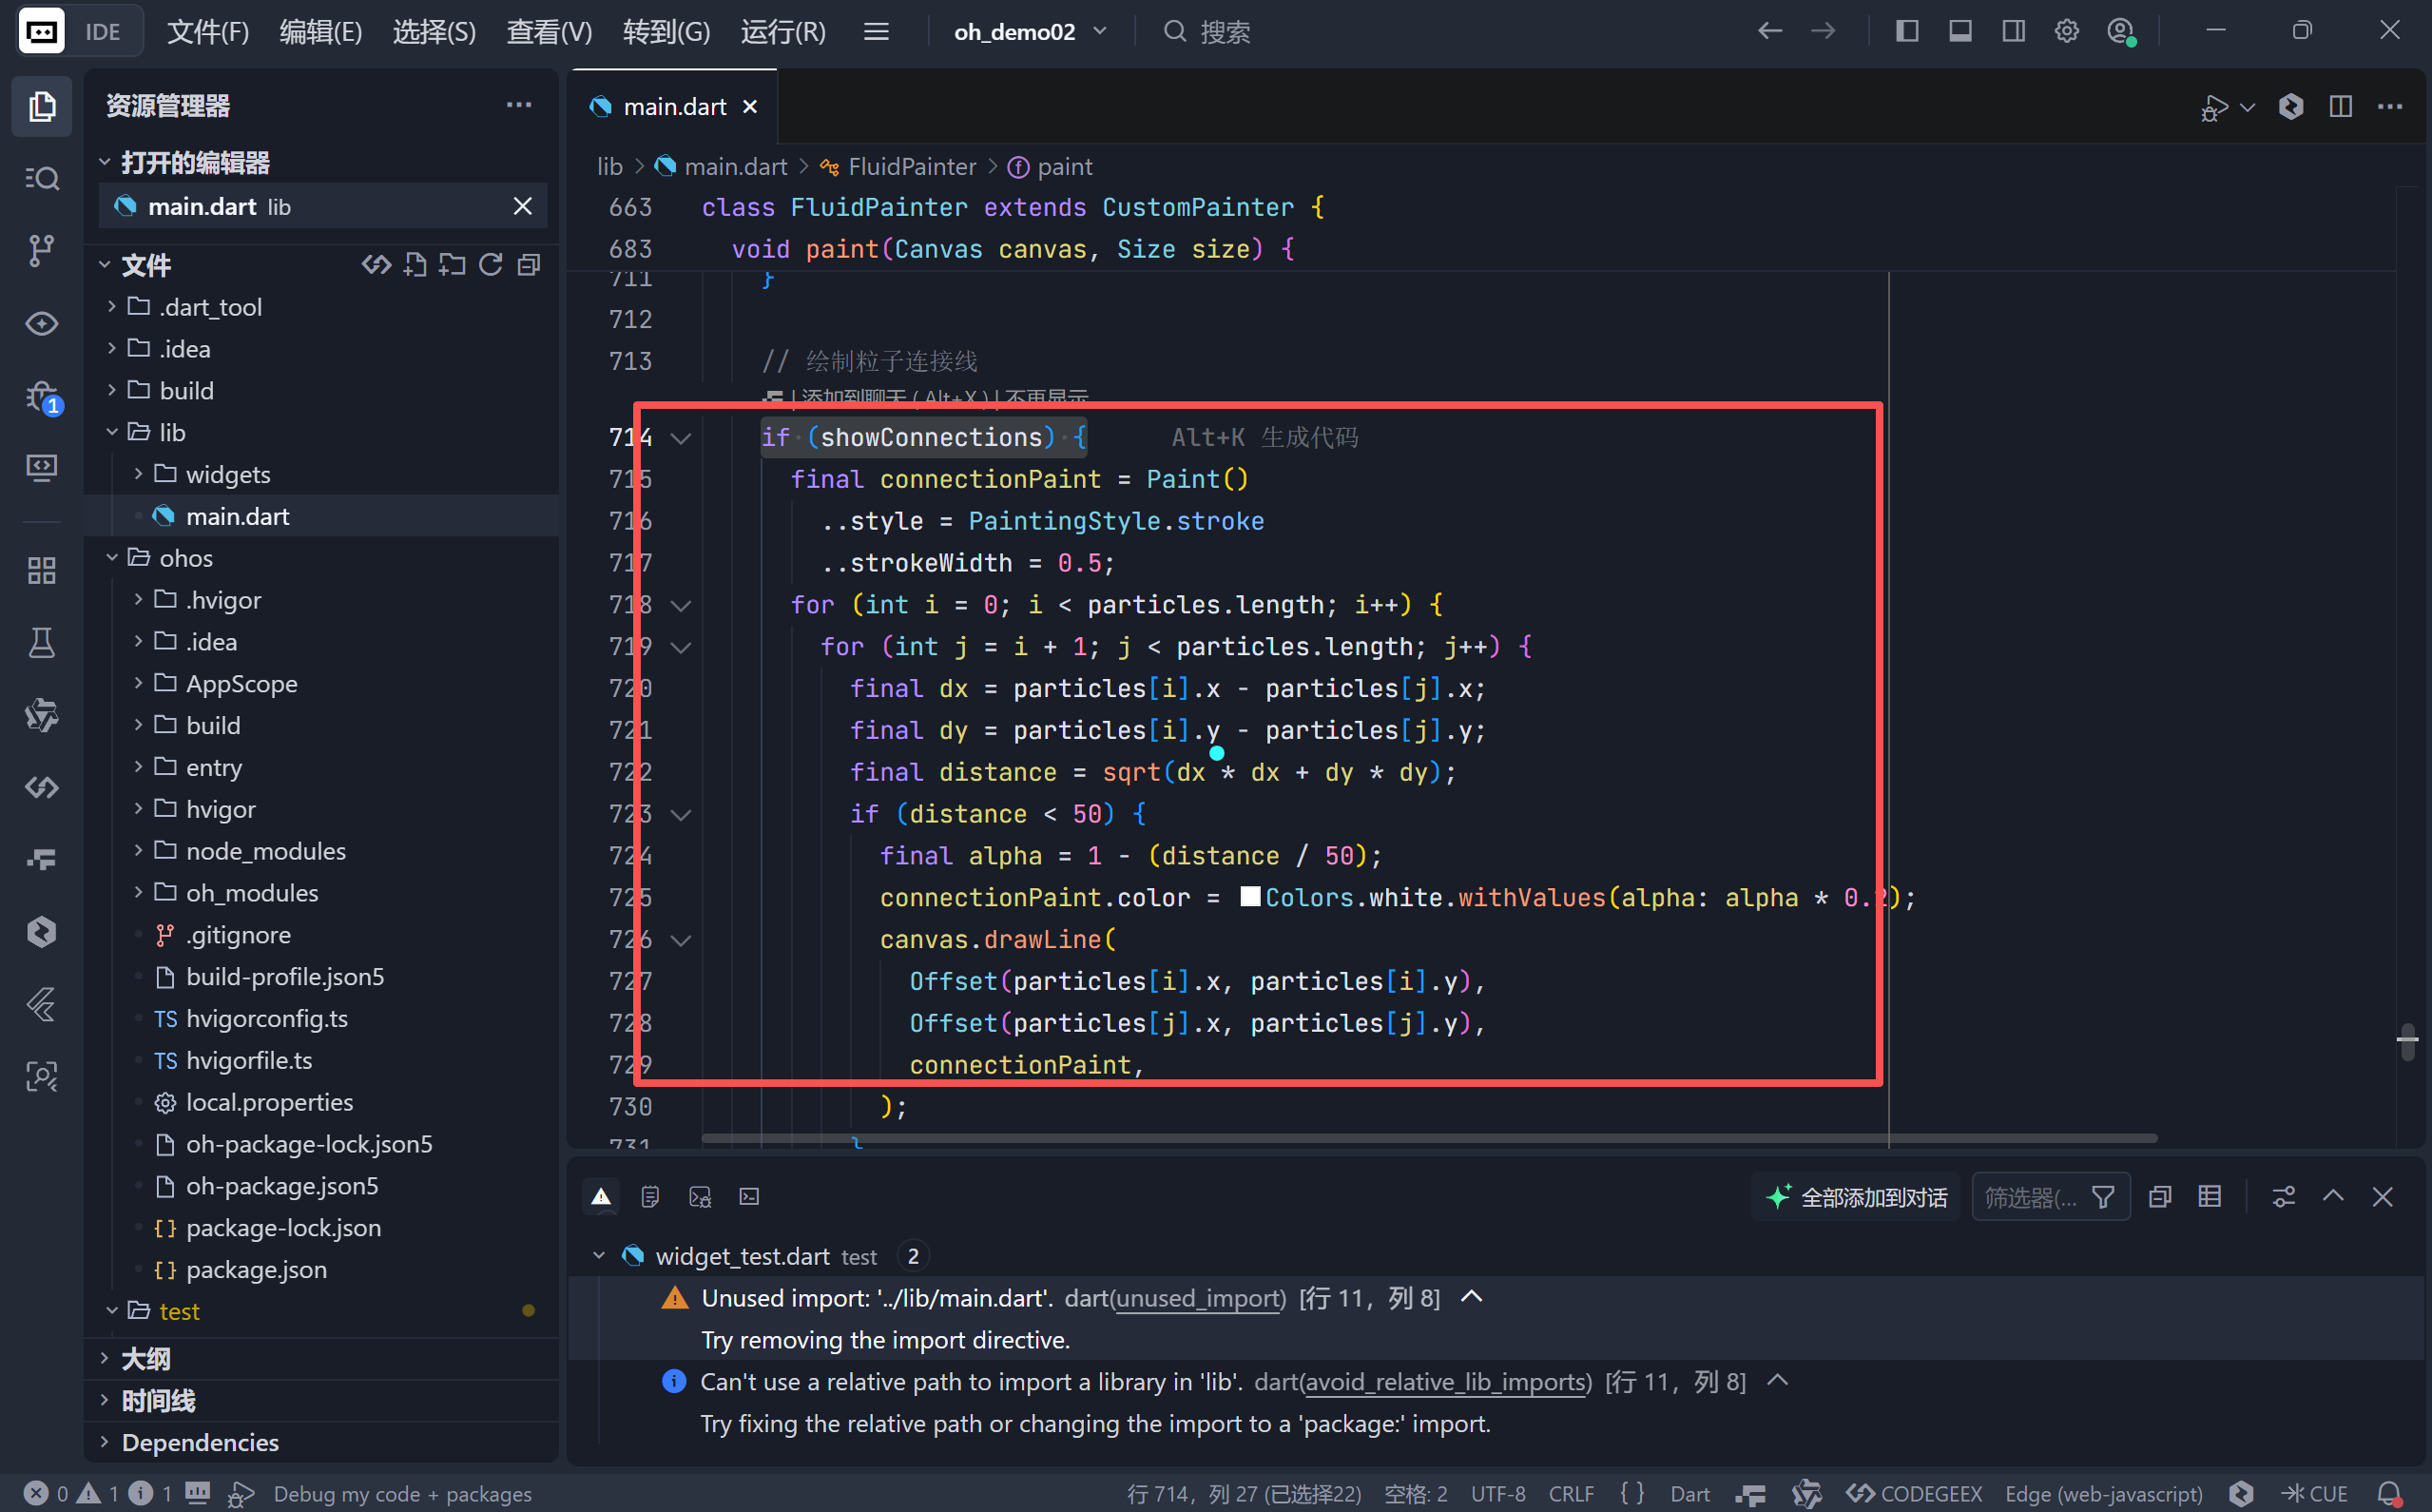Open the source control activity bar icon

[41, 250]
